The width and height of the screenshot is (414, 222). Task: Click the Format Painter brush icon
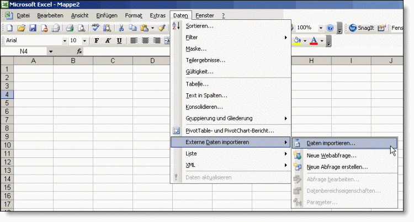point(161,28)
